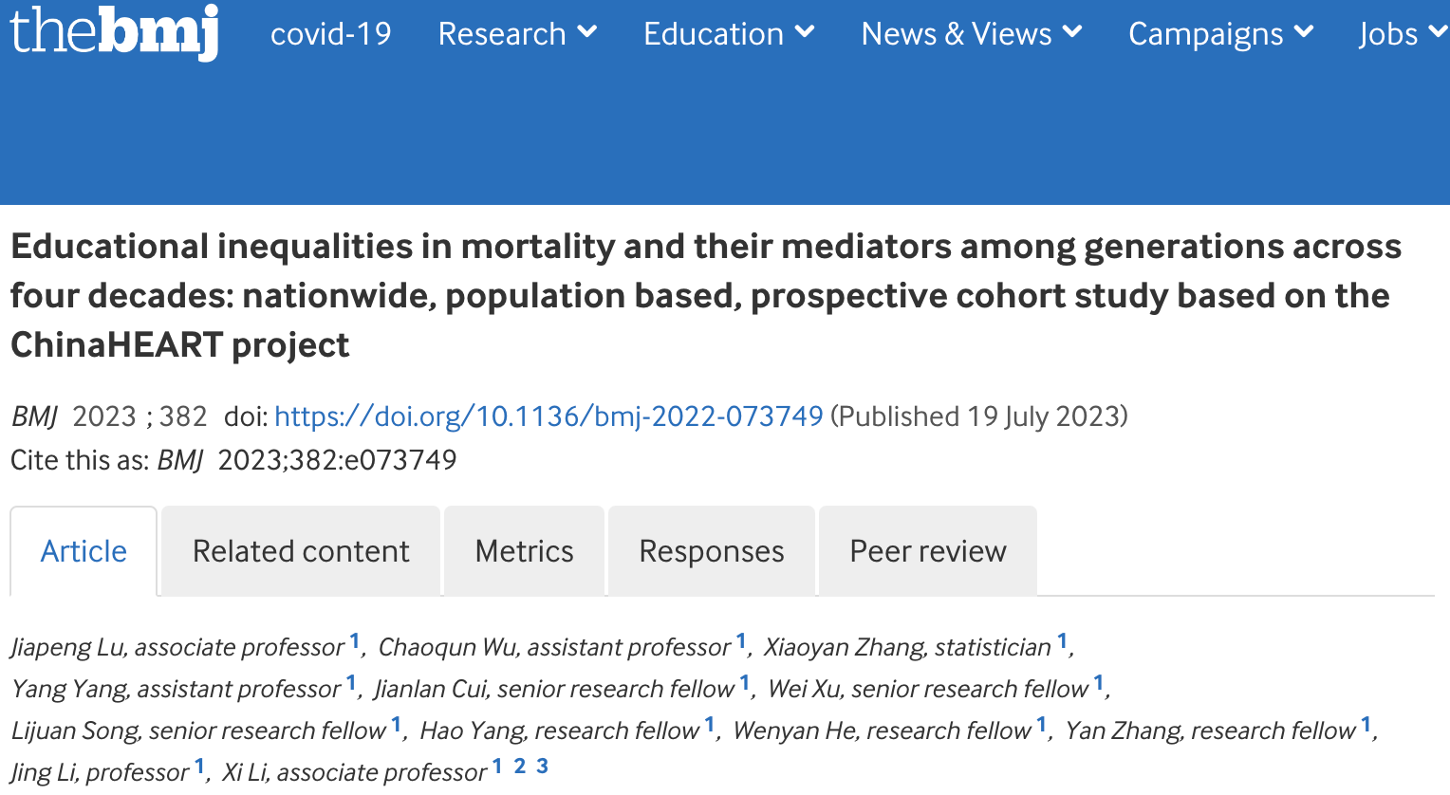Switch to the Related content tab
This screenshot has width=1450, height=795.
pyautogui.click(x=301, y=551)
